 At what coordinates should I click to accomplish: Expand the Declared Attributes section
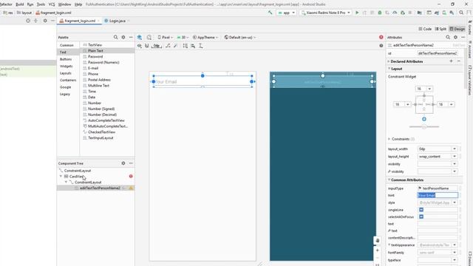pos(389,61)
